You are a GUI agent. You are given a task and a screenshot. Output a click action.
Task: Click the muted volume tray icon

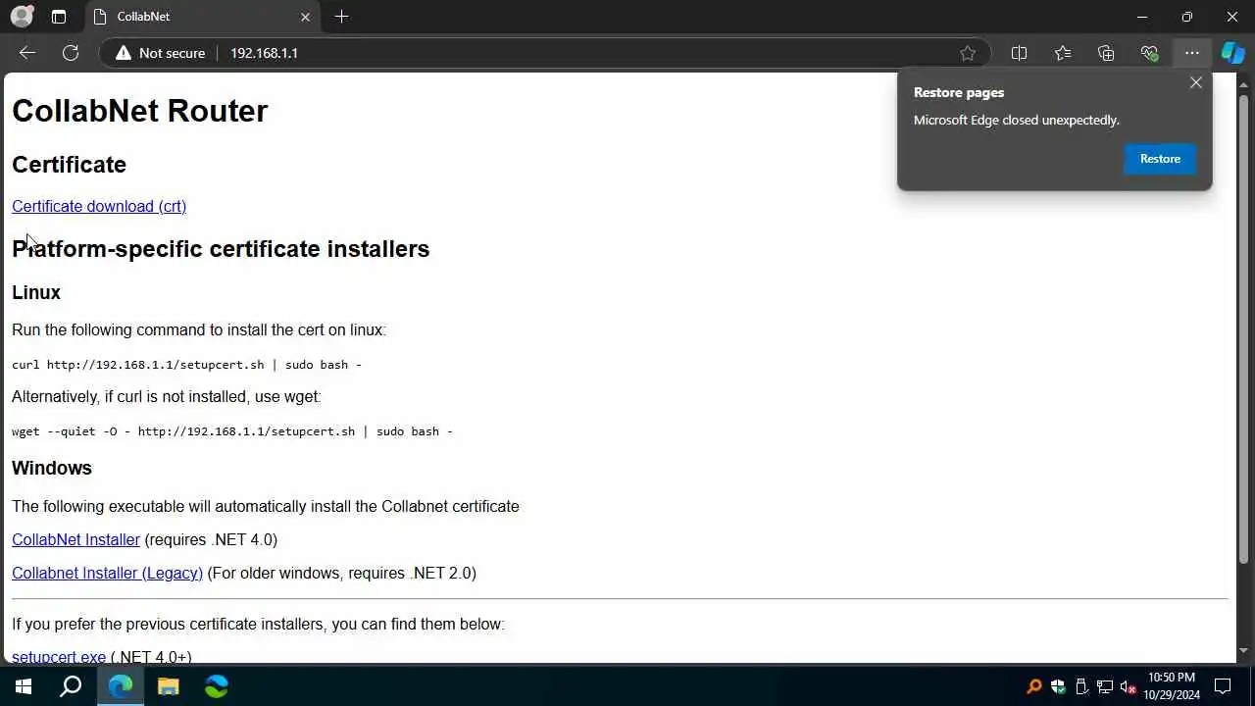point(1129,686)
